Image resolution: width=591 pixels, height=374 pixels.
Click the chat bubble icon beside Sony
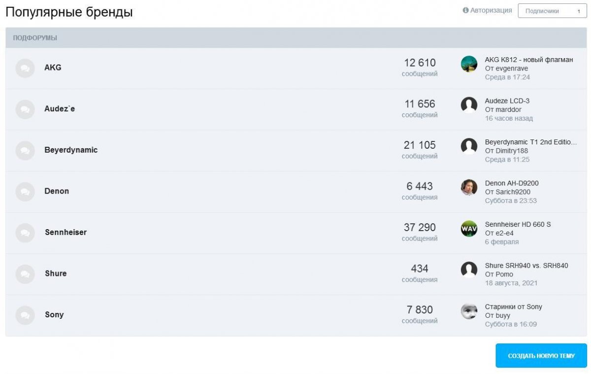(25, 315)
